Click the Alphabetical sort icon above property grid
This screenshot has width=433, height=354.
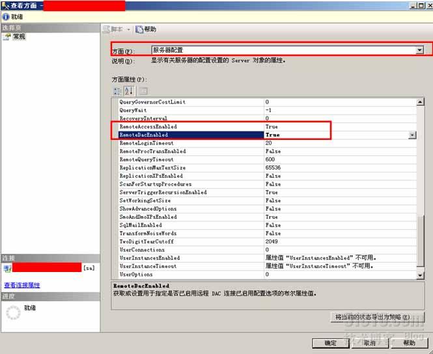[129, 90]
